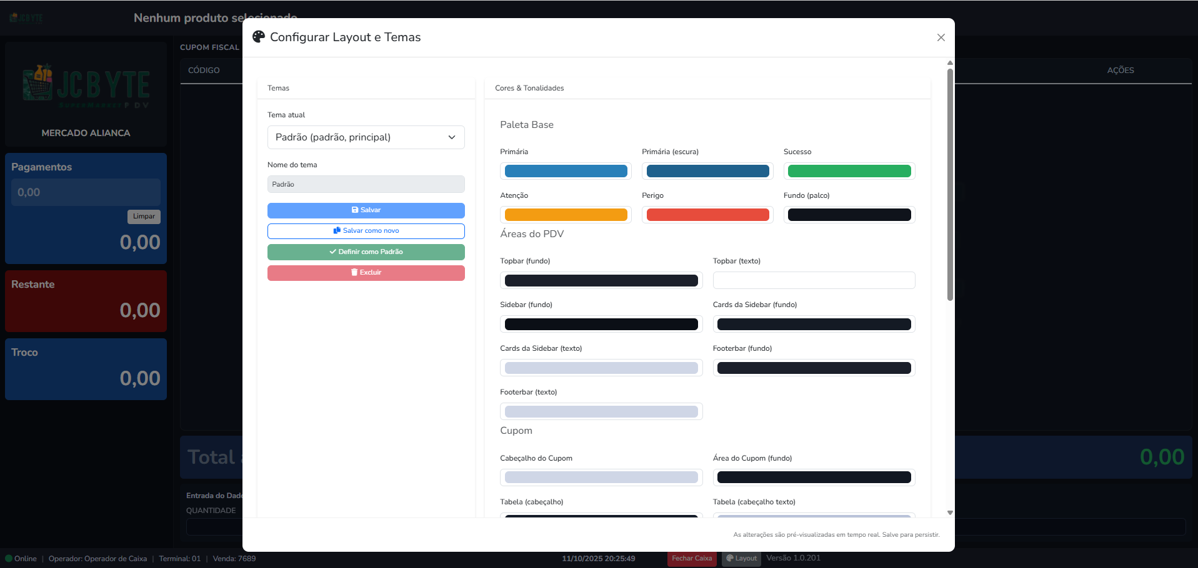Close the Configurar Layout e Temas dialog
The width and height of the screenshot is (1198, 568).
coord(941,37)
